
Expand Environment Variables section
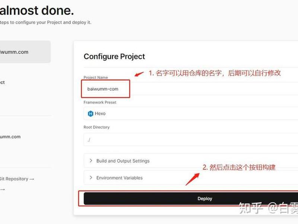click(191, 178)
